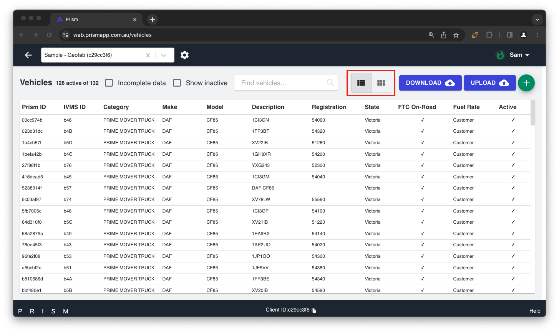Click the DOWNLOAD button

(430, 83)
